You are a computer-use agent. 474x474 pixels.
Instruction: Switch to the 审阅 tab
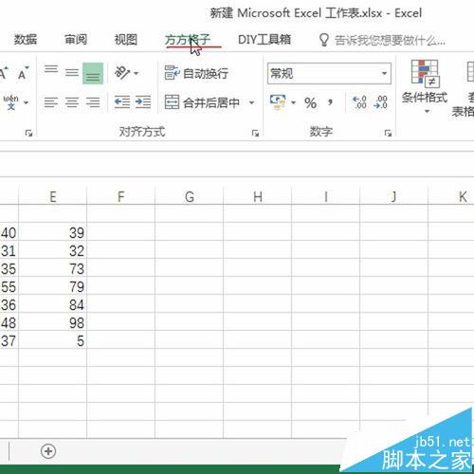coord(76,40)
